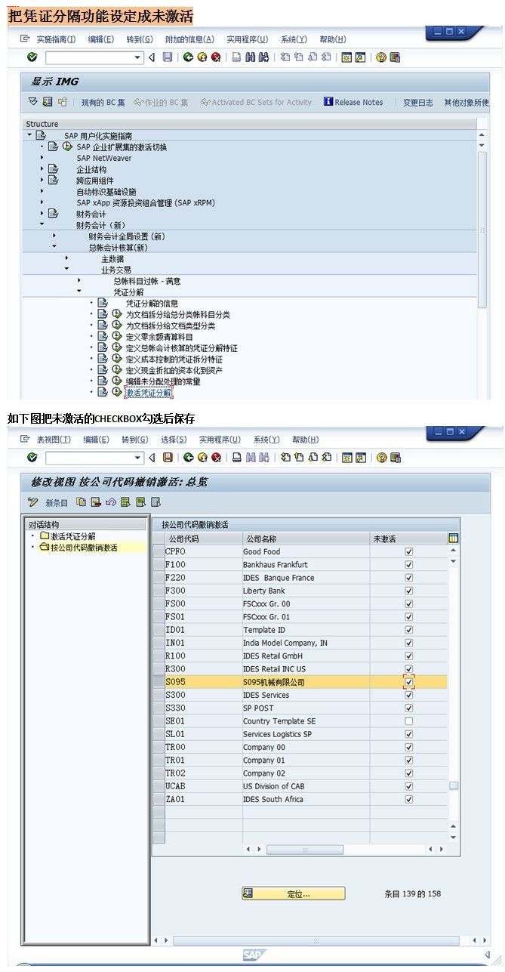The width and height of the screenshot is (505, 972).
Task: Expand the 主数据 tree node
Action: [x=66, y=258]
